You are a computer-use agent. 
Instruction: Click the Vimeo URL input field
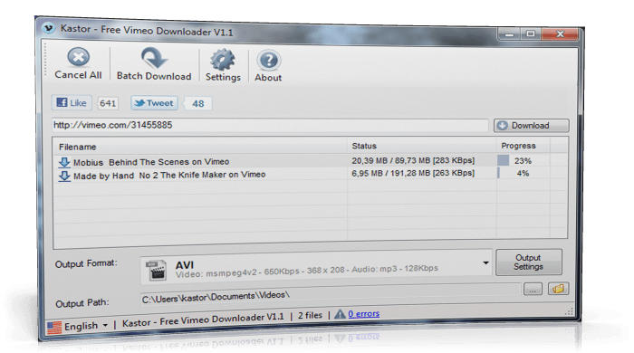pyautogui.click(x=270, y=125)
